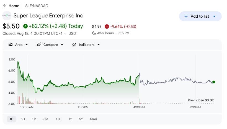
Task: Click the Compare lines icon
Action: 39,45
